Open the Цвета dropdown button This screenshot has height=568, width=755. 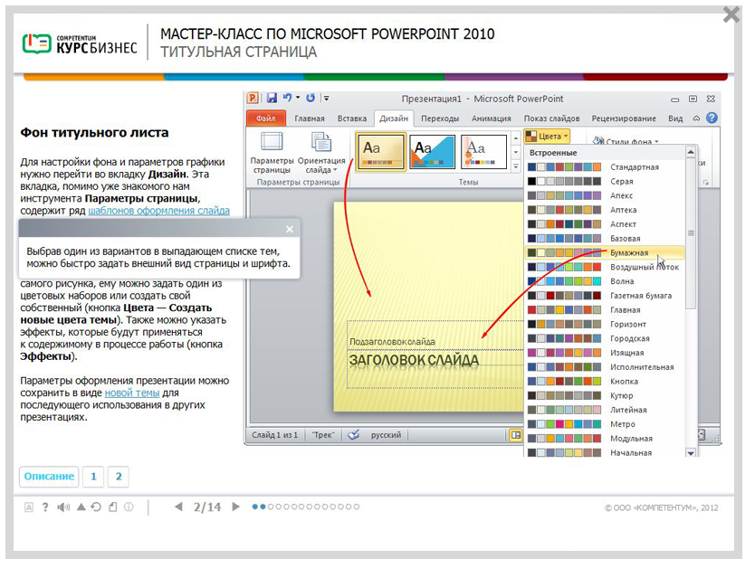[547, 137]
